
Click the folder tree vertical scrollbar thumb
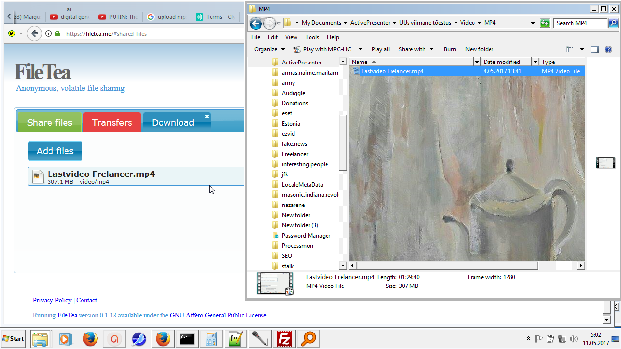343,143
